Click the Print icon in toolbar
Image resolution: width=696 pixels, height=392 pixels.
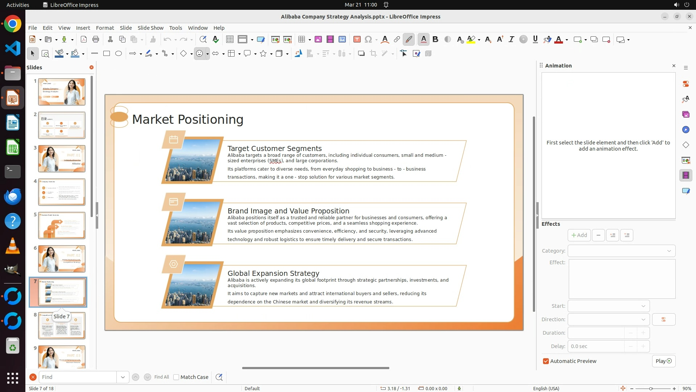point(96,40)
